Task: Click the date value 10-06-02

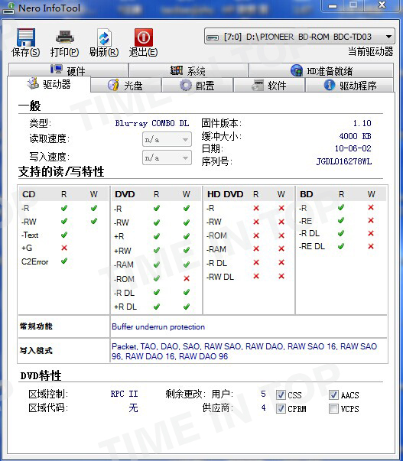Action: tap(353, 148)
